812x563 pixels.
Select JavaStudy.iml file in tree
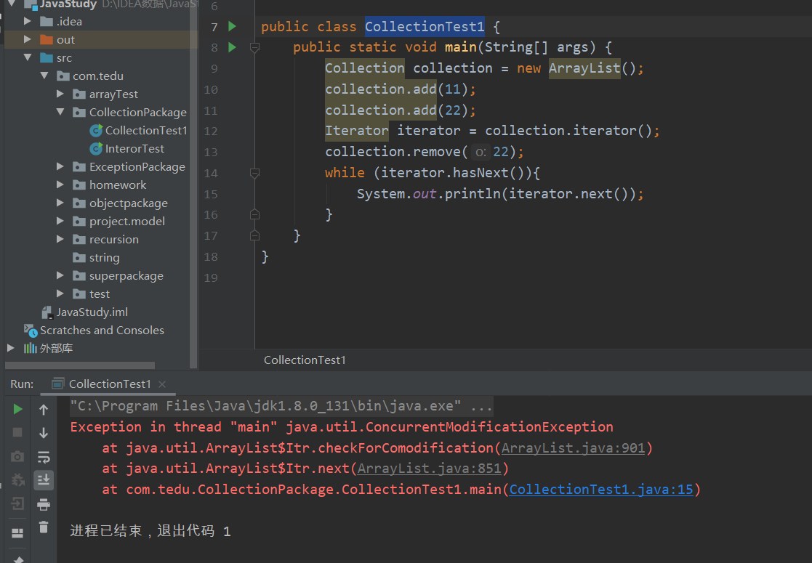(x=92, y=312)
